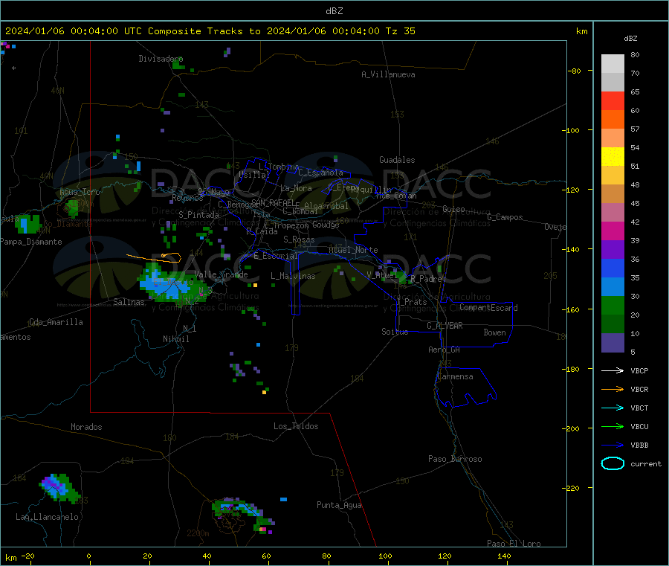The width and height of the screenshot is (669, 566).
Task: Click the Aero_GA location label
Action: pyautogui.click(x=444, y=350)
